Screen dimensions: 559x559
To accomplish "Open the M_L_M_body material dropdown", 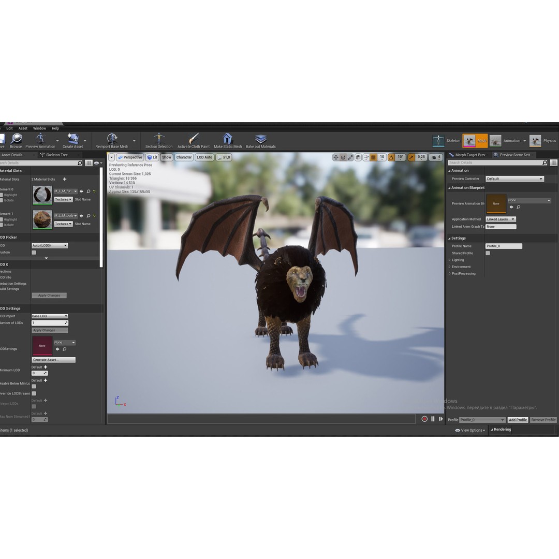I will 66,216.
